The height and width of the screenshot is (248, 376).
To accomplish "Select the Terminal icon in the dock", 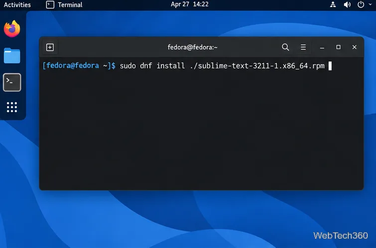I will [12, 82].
